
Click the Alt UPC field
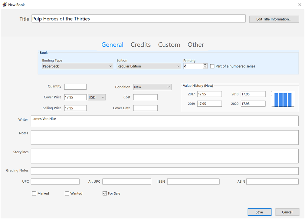126,181
